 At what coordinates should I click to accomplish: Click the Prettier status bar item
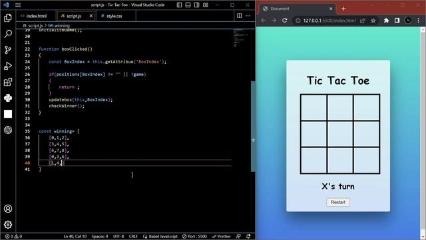(x=221, y=237)
